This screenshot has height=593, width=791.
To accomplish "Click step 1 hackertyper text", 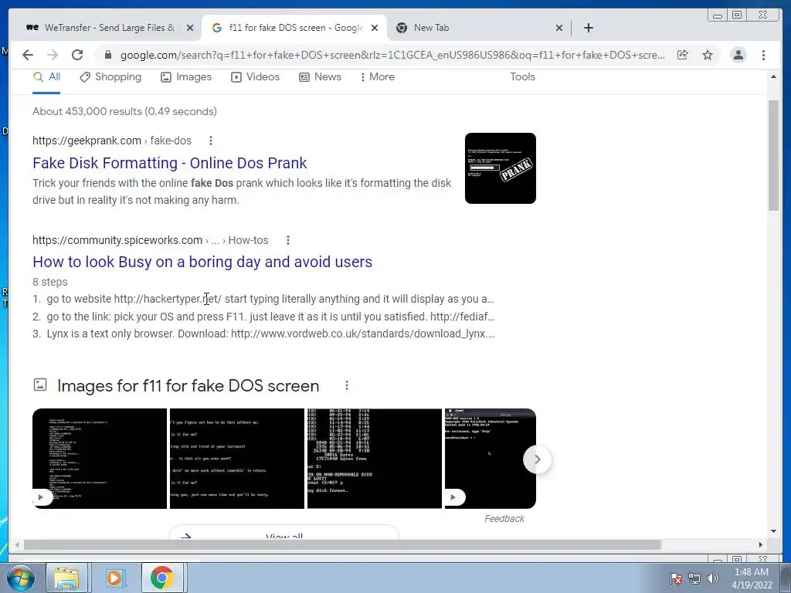I will [270, 299].
